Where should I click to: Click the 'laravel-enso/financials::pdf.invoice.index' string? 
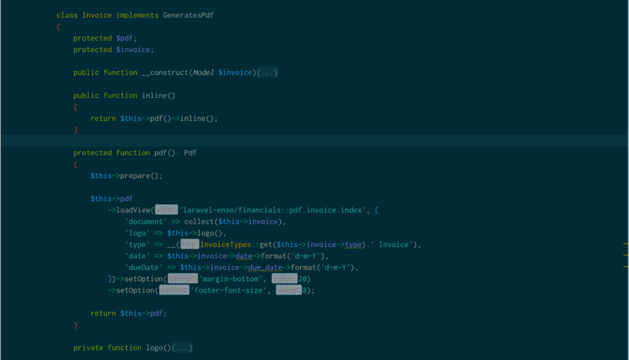pos(273,210)
